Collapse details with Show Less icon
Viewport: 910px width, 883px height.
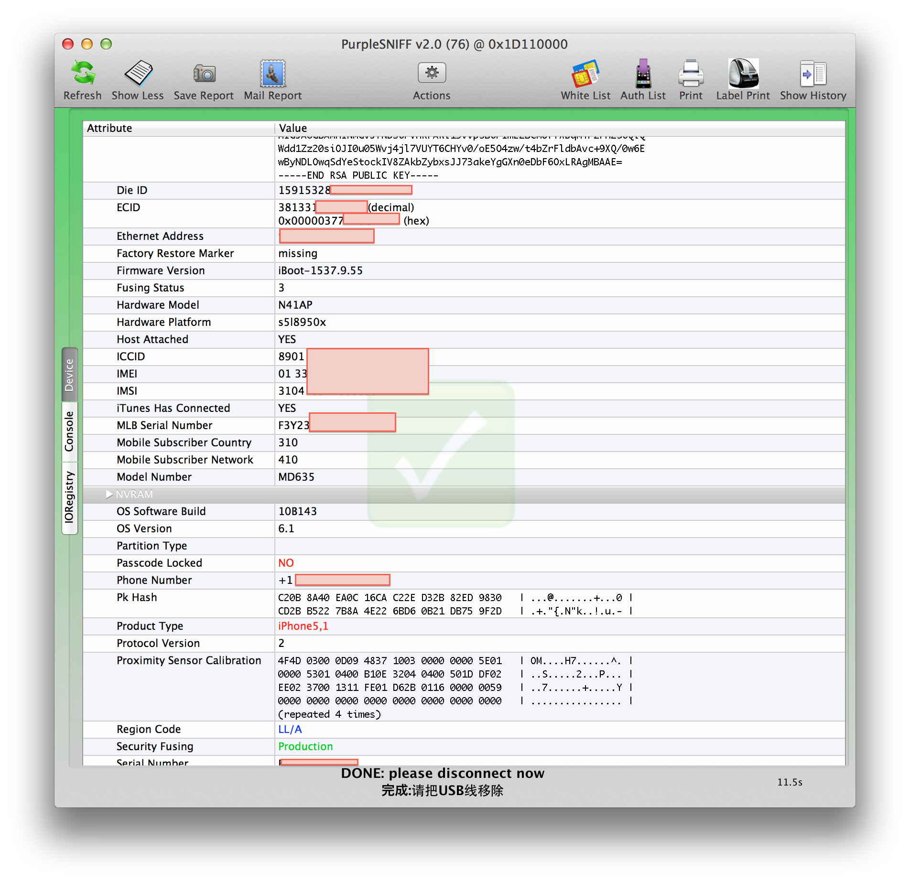[x=138, y=74]
